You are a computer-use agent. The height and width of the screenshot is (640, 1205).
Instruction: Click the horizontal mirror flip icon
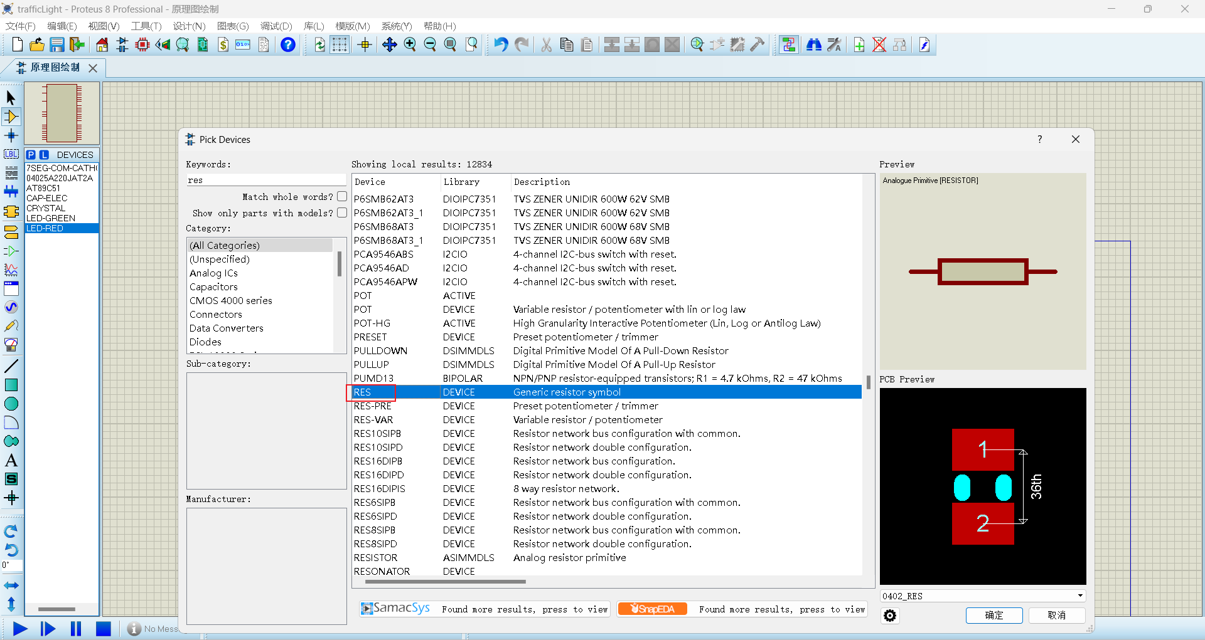tap(11, 585)
